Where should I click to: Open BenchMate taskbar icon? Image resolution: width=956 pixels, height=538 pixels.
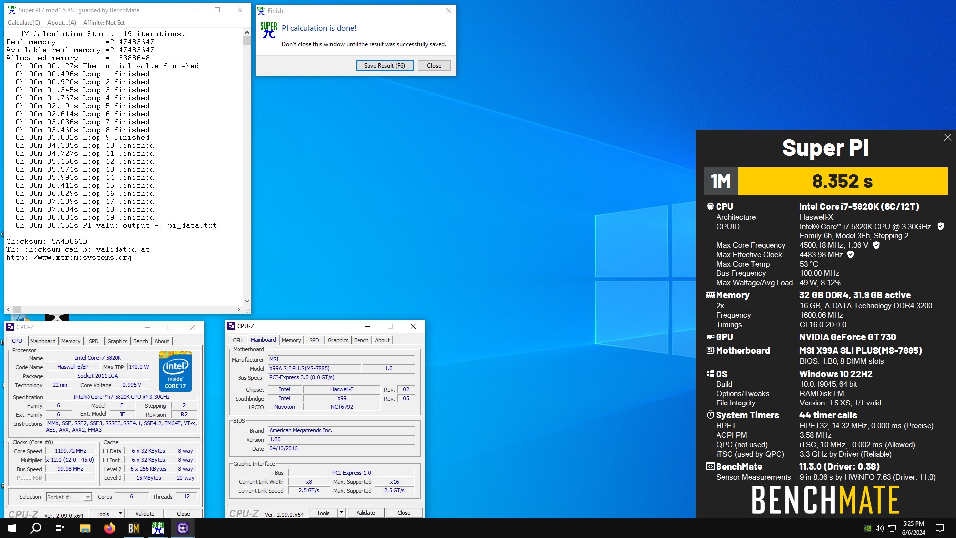pos(133,528)
